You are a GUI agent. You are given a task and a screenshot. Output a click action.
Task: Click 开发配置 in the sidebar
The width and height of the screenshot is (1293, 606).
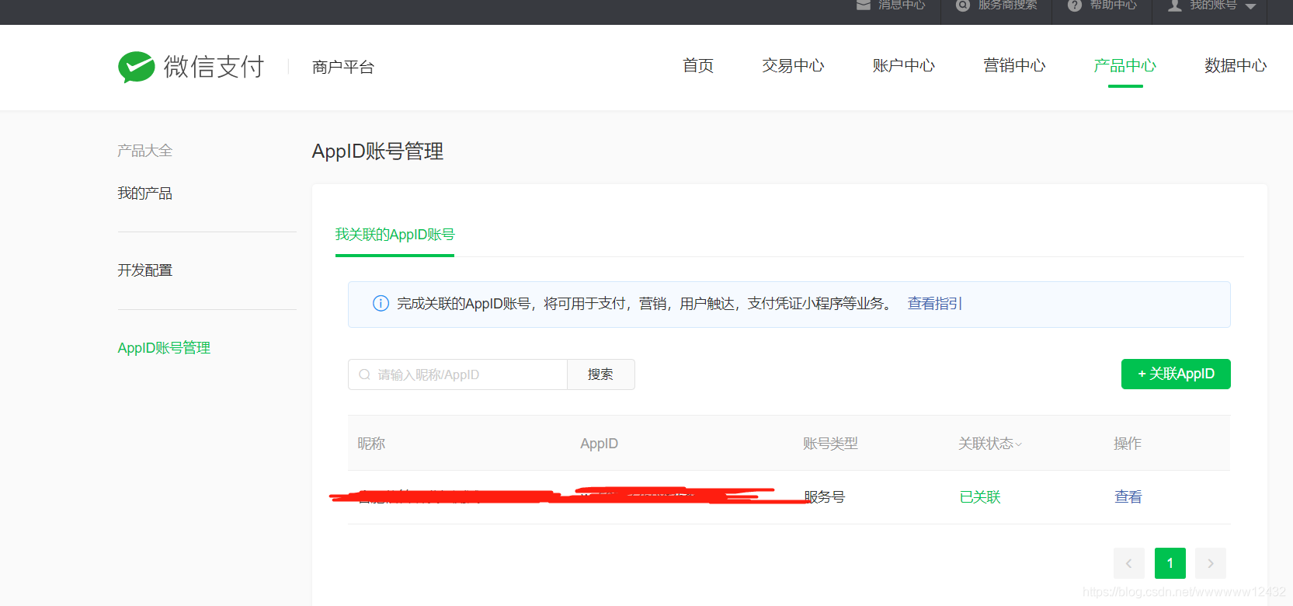click(x=145, y=270)
